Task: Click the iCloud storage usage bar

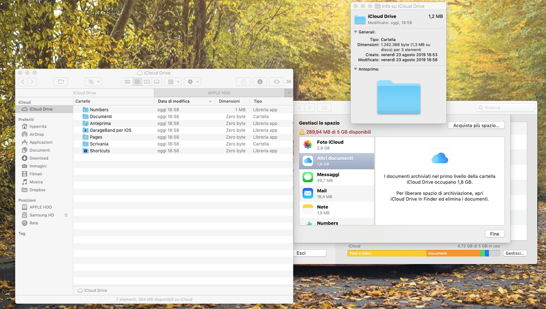Action: coord(424,253)
